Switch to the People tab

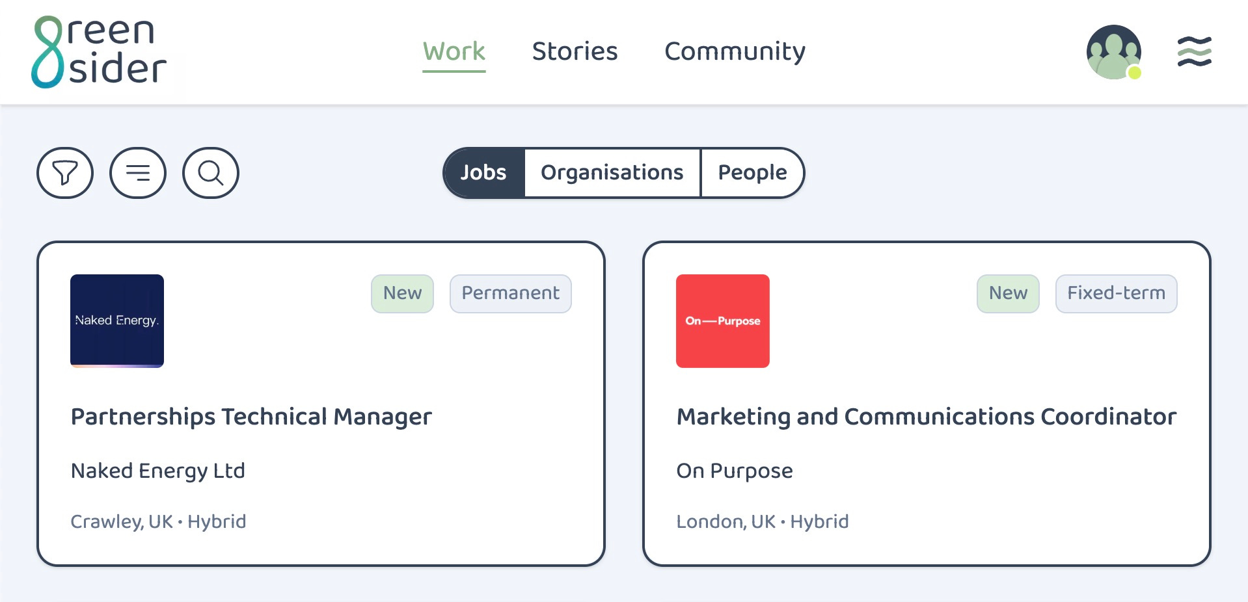pyautogui.click(x=752, y=172)
